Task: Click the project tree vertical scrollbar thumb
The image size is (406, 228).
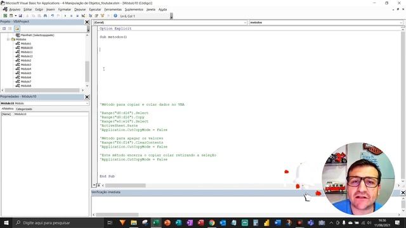Action: pos(88,72)
